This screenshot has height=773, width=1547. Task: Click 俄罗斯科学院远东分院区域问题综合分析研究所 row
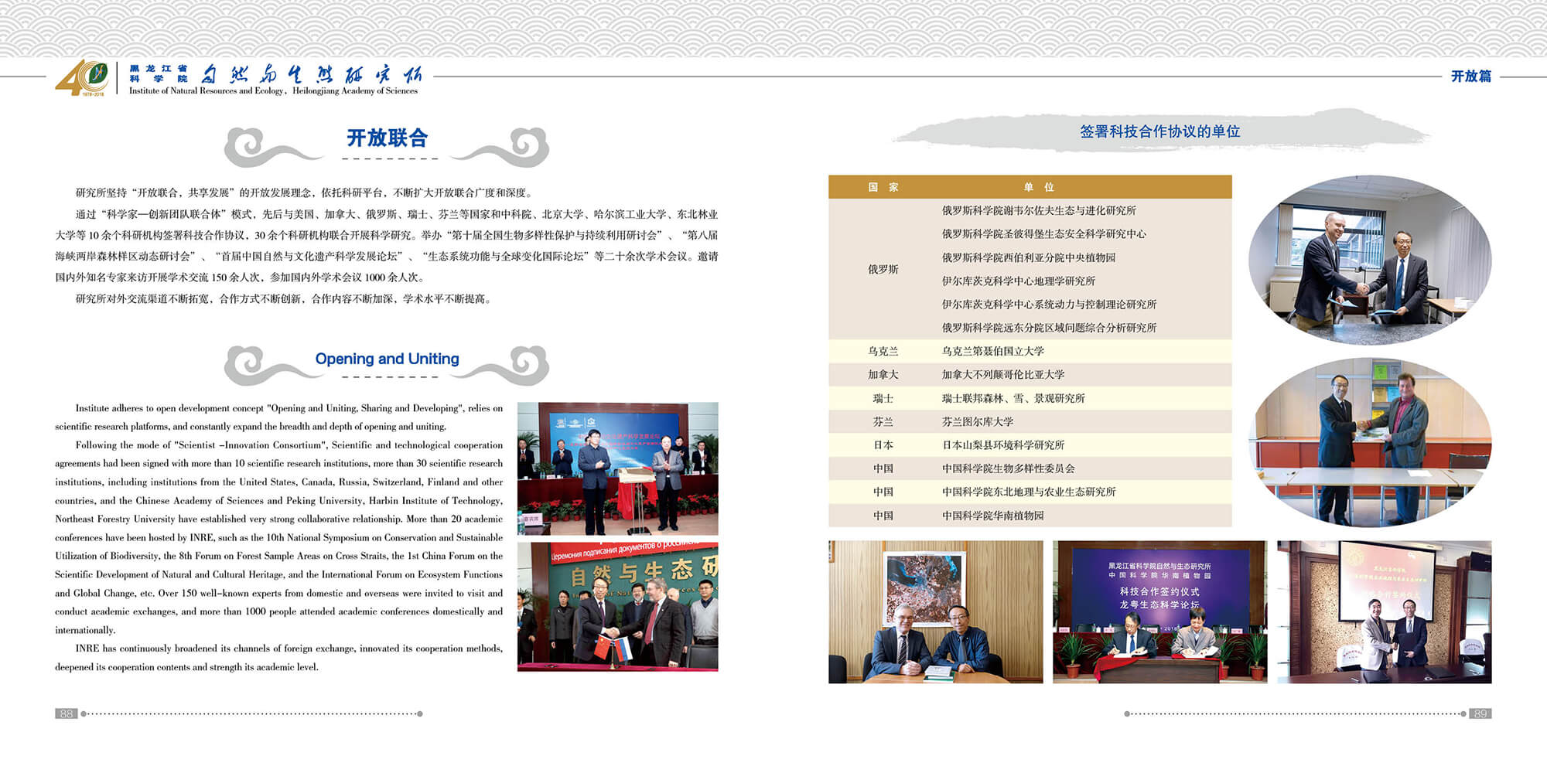[1049, 328]
